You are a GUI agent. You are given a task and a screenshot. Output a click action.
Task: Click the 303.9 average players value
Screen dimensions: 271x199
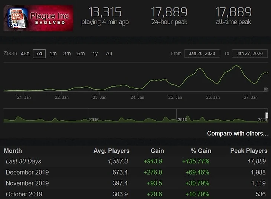120,194
